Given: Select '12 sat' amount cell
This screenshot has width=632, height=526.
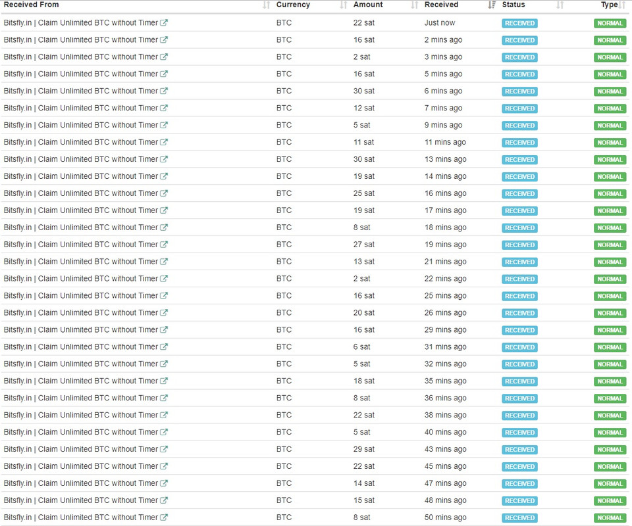Looking at the screenshot, I should [x=364, y=108].
